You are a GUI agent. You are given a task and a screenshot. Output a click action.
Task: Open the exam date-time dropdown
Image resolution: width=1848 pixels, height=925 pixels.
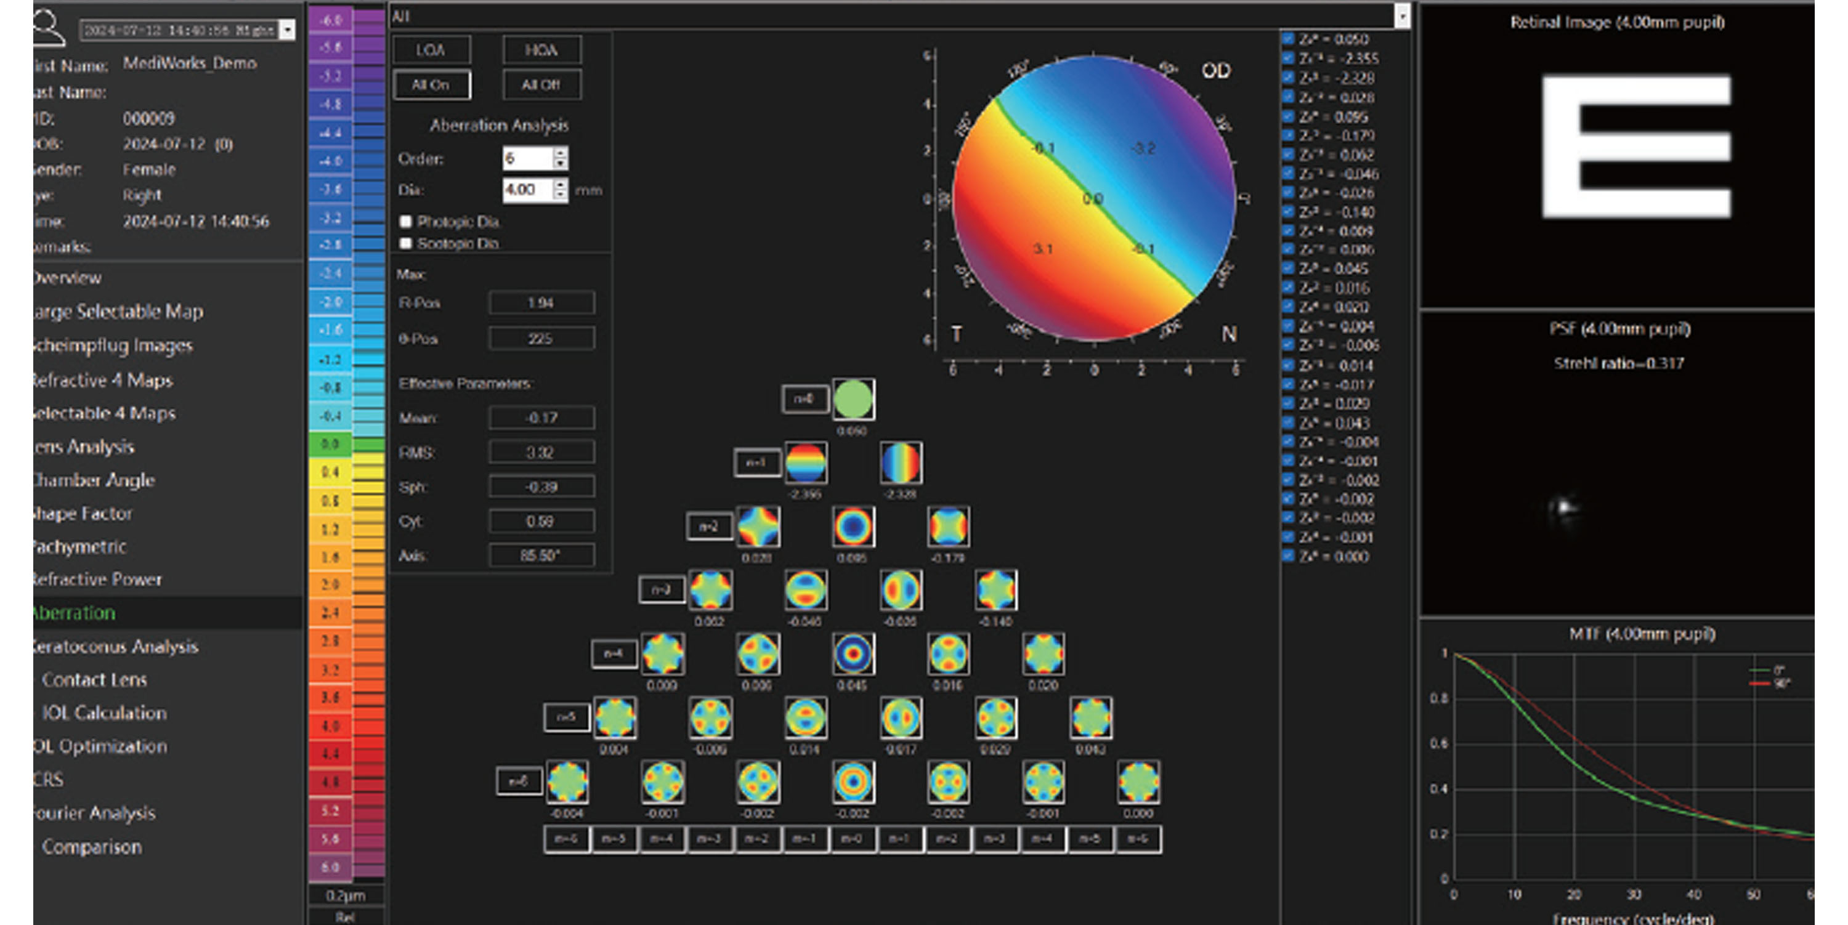(287, 30)
